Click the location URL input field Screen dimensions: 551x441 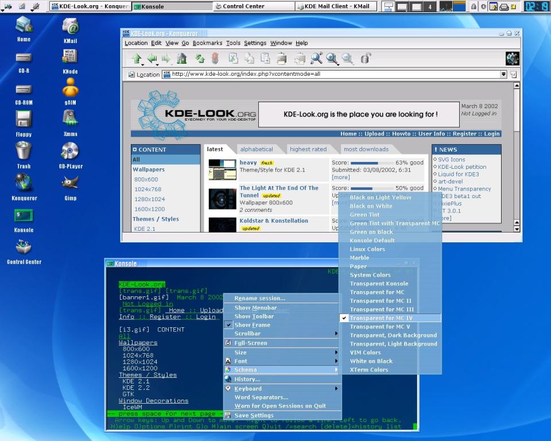point(331,74)
